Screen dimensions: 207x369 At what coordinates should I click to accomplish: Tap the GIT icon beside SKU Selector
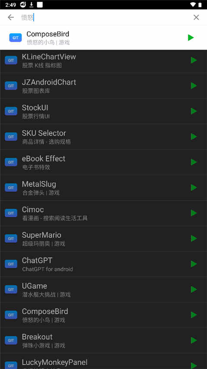click(x=11, y=137)
